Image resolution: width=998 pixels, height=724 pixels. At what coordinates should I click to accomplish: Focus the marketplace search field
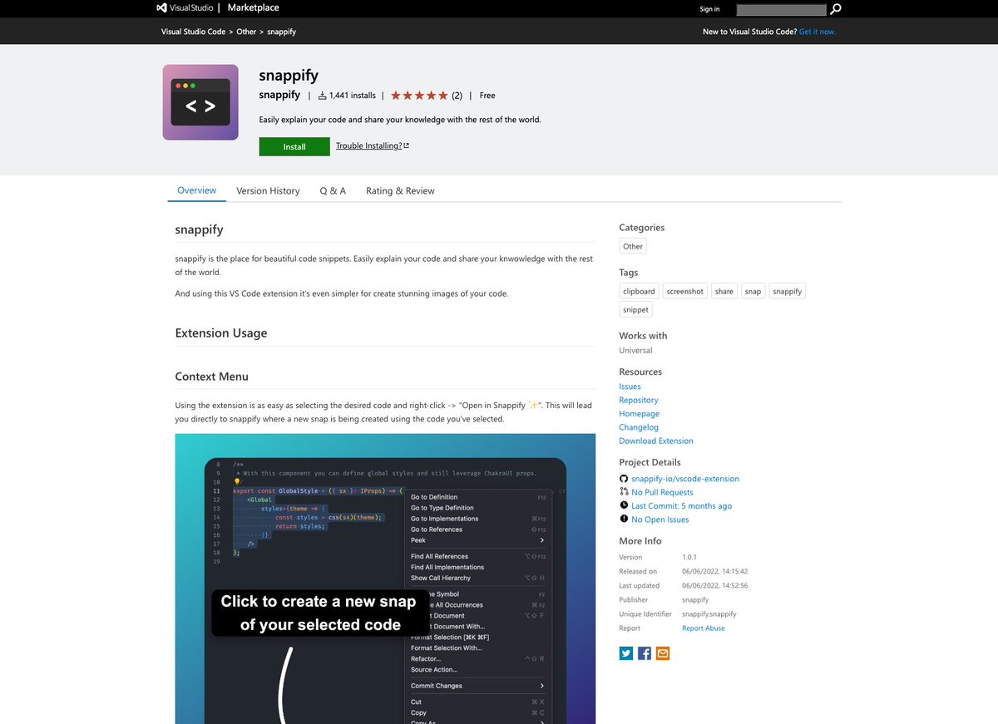(782, 9)
